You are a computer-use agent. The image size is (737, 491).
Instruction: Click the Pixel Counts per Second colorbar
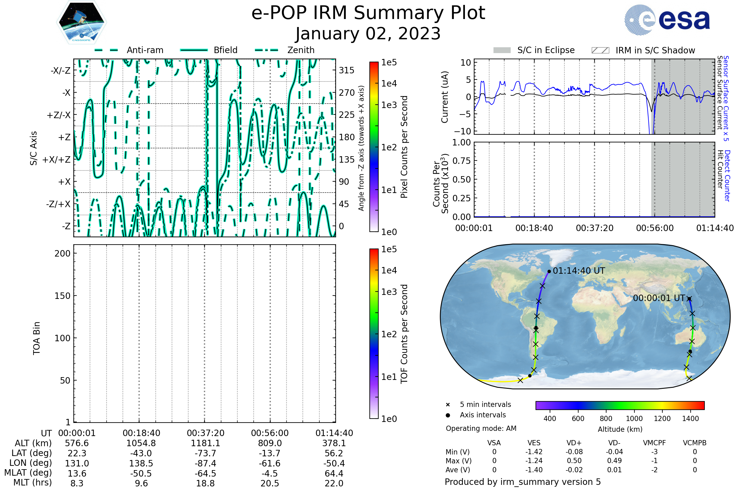(x=374, y=147)
